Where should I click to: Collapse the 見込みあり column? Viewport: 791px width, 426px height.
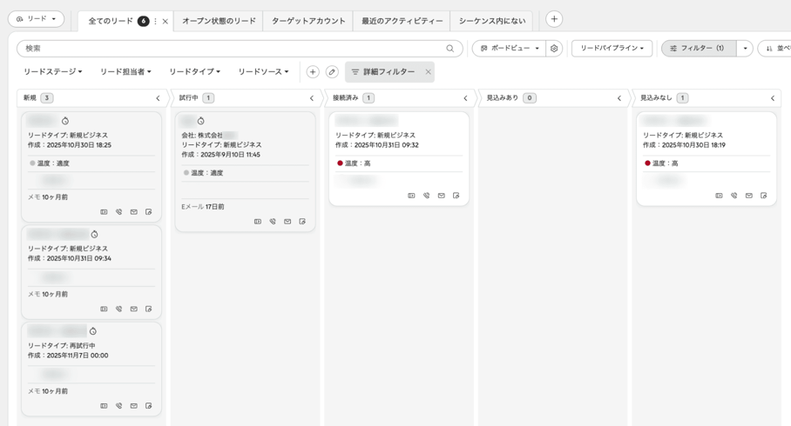coord(619,98)
